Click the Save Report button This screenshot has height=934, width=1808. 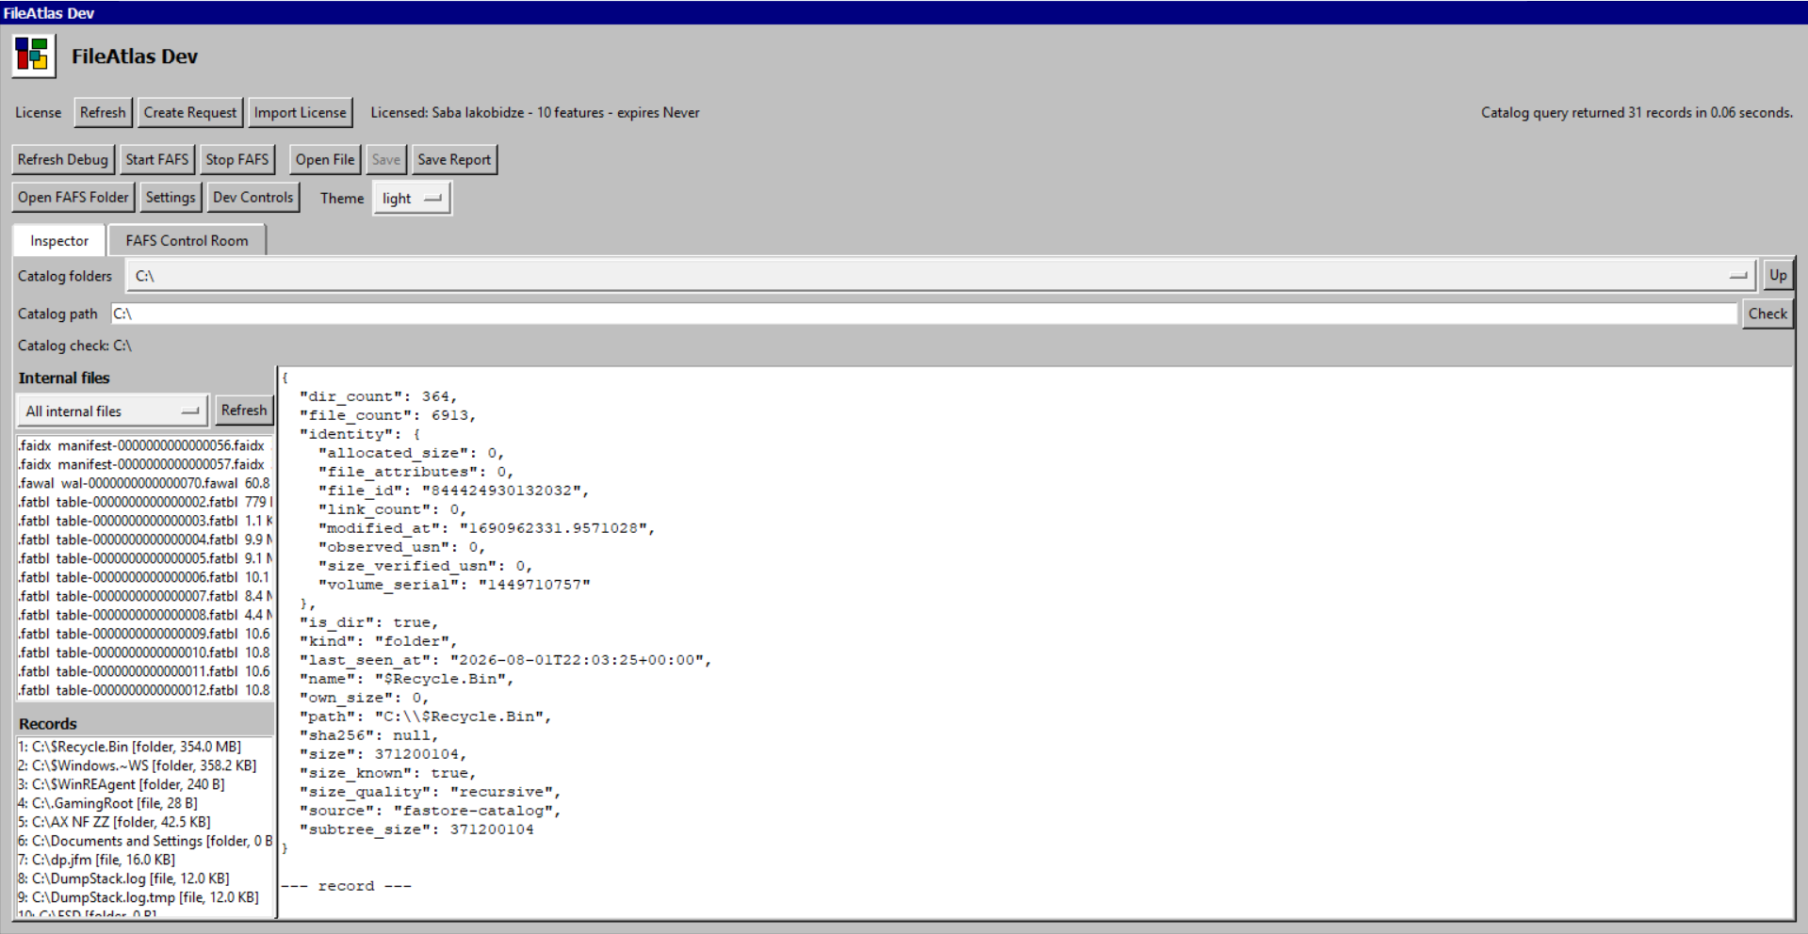pyautogui.click(x=454, y=159)
